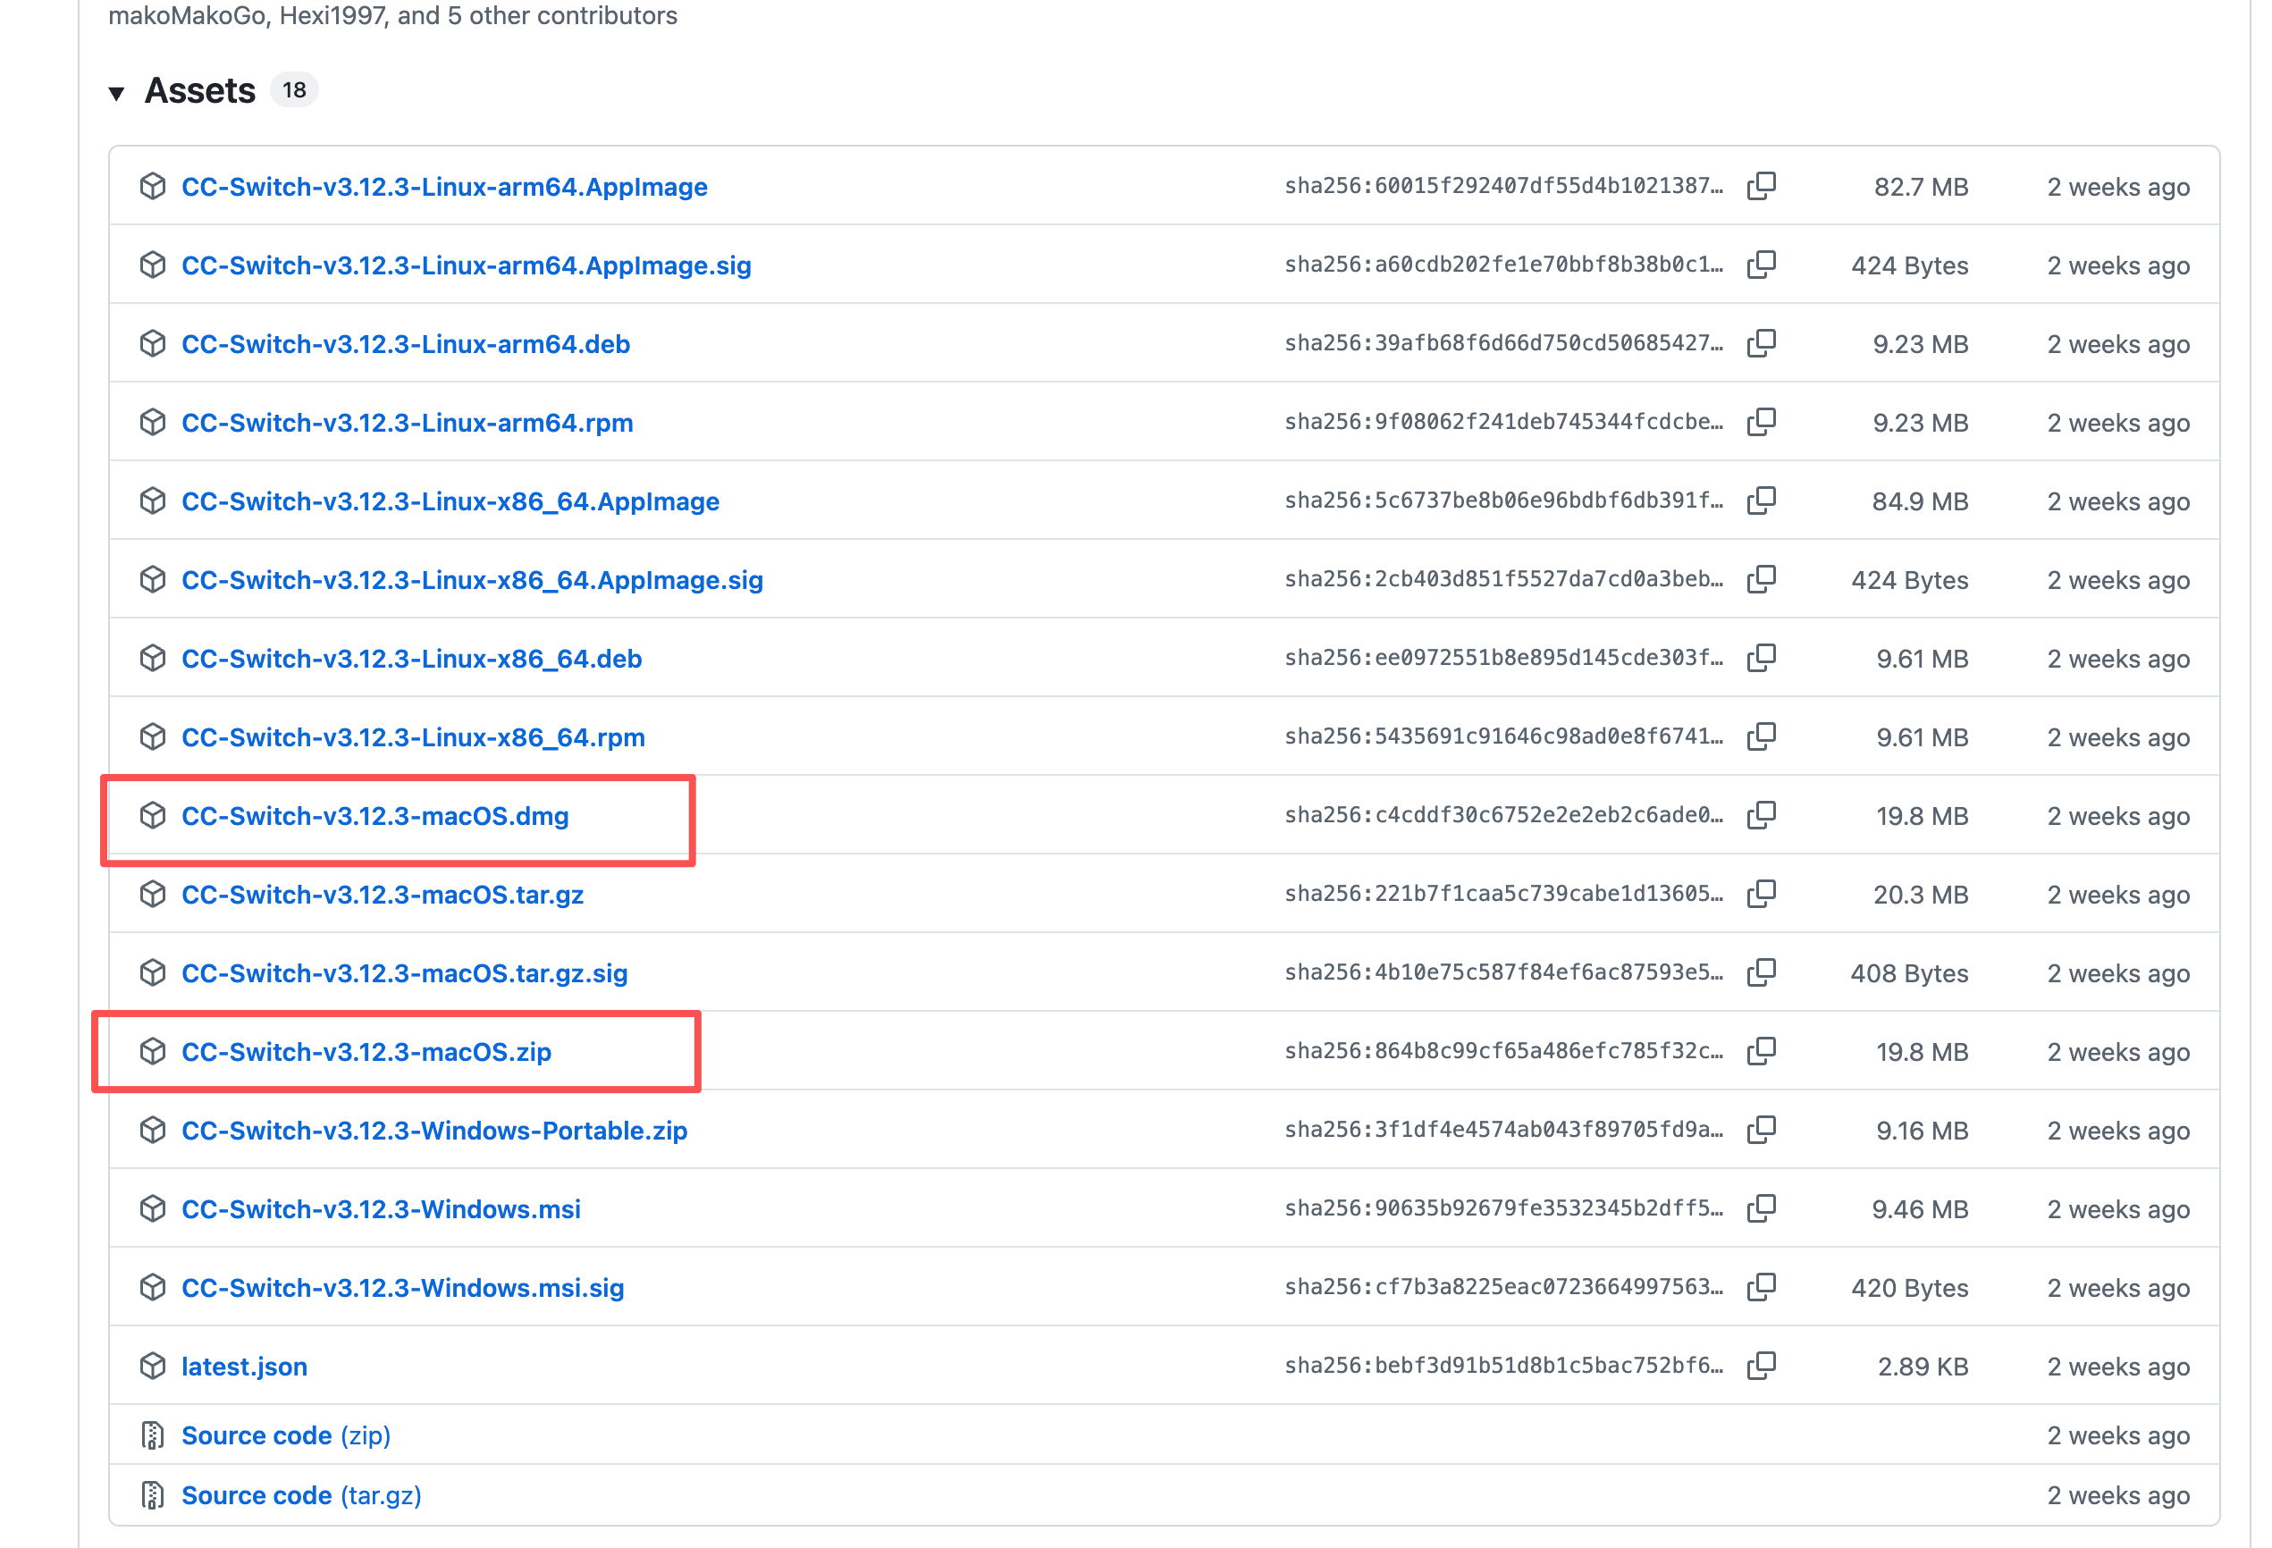Image resolution: width=2272 pixels, height=1548 pixels.
Task: Copy sha256 of macOS.tar.gz.sig
Action: click(x=1761, y=973)
